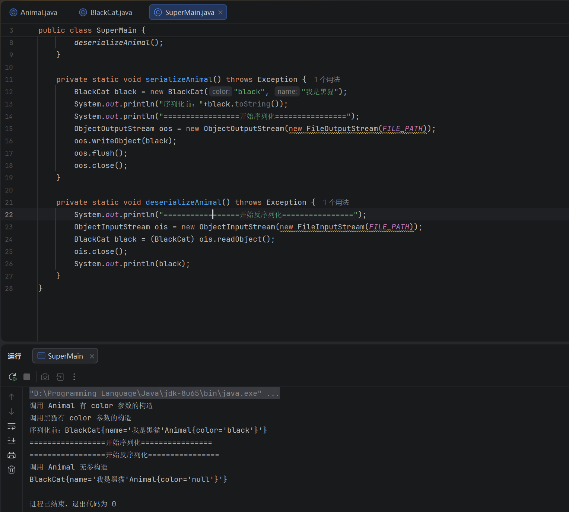Rerun the SuperMain program
The image size is (569, 512).
pos(13,377)
